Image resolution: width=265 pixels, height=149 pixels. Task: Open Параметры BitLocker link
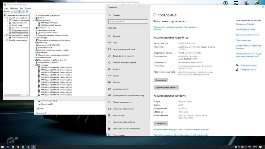pyautogui.click(x=245, y=24)
